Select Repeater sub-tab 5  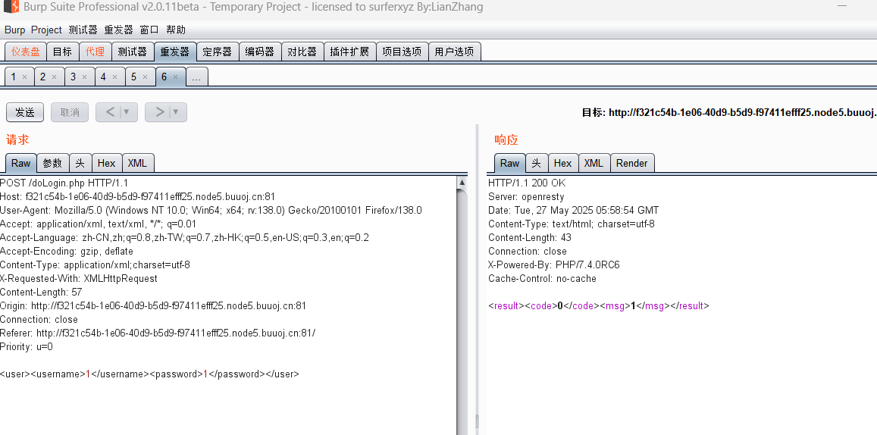133,77
